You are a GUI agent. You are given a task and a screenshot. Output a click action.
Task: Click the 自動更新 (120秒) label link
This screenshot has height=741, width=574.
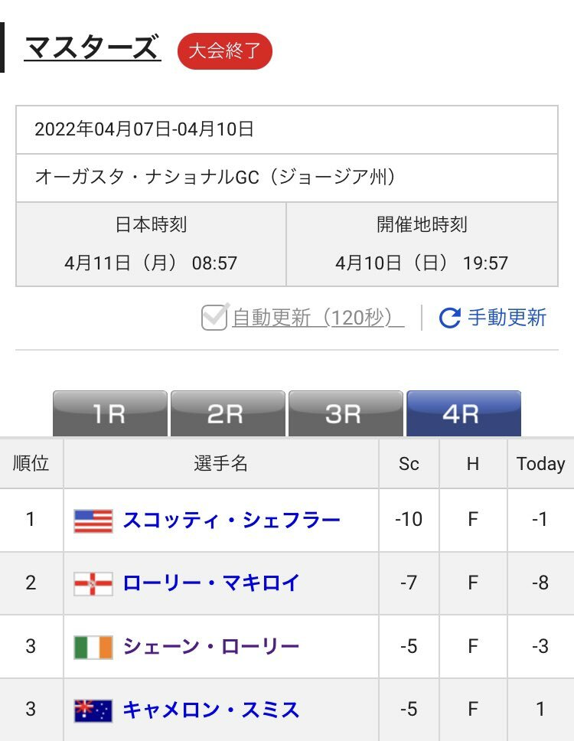click(318, 317)
